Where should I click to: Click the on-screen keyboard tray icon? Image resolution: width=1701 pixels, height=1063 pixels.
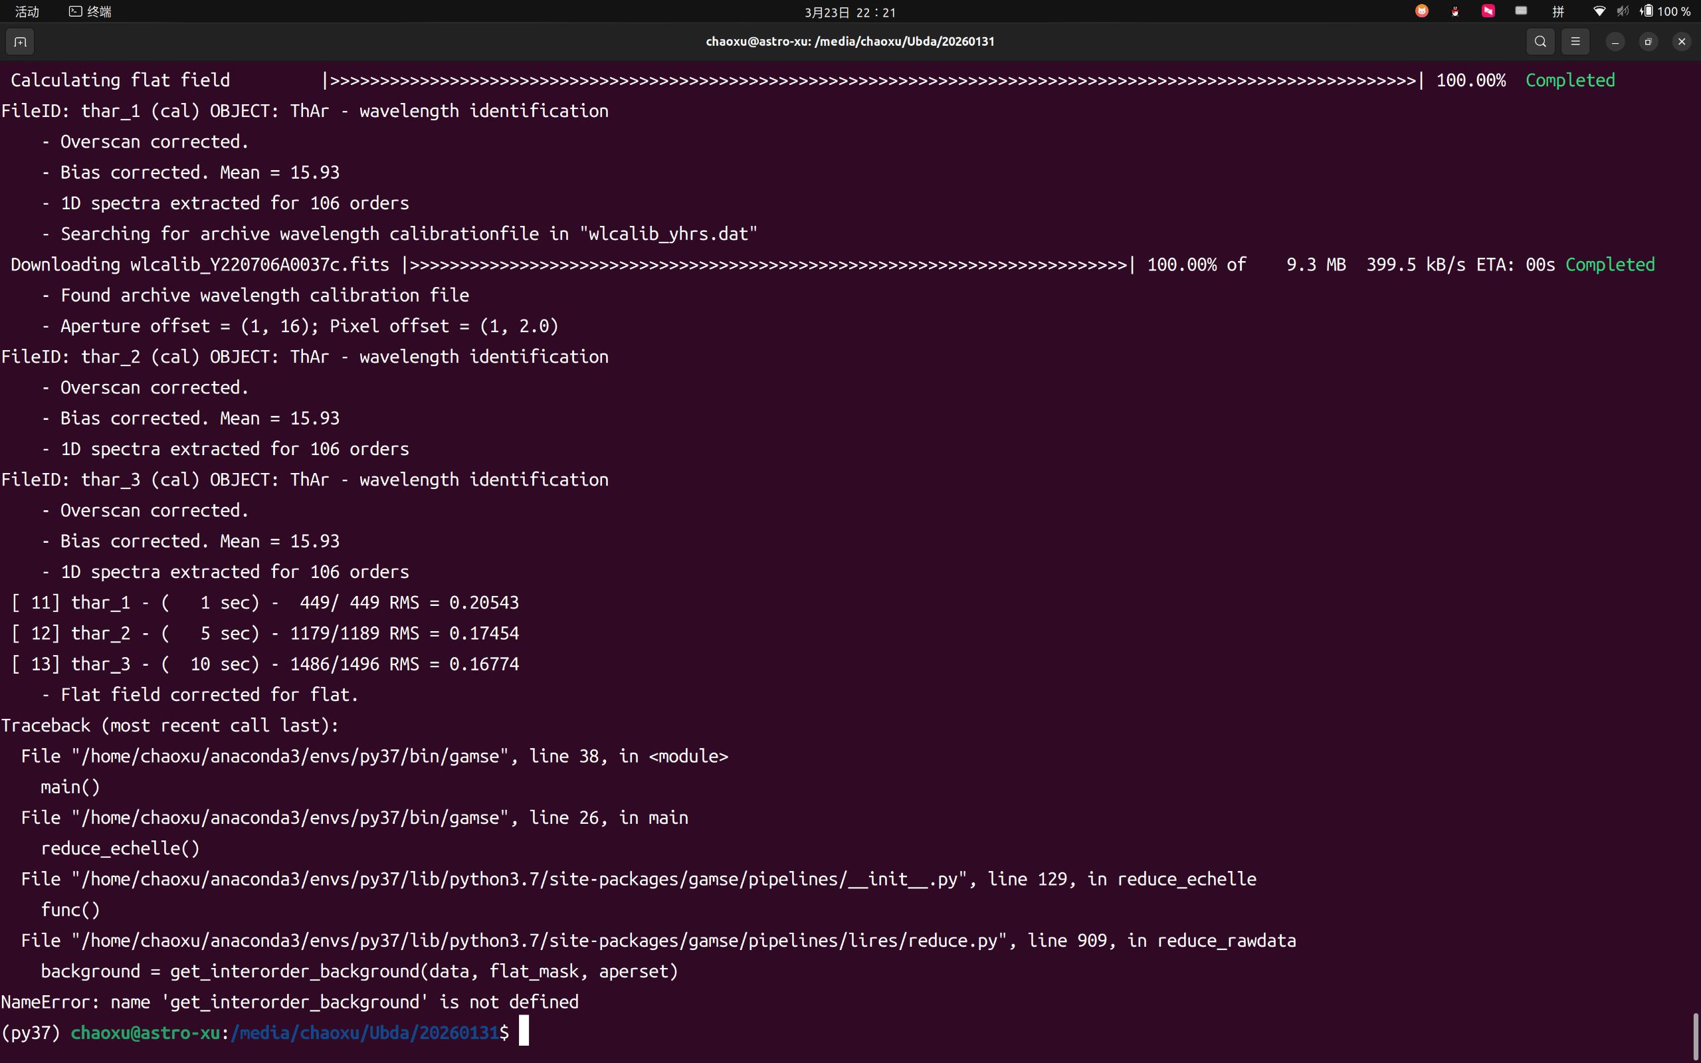pos(1521,11)
